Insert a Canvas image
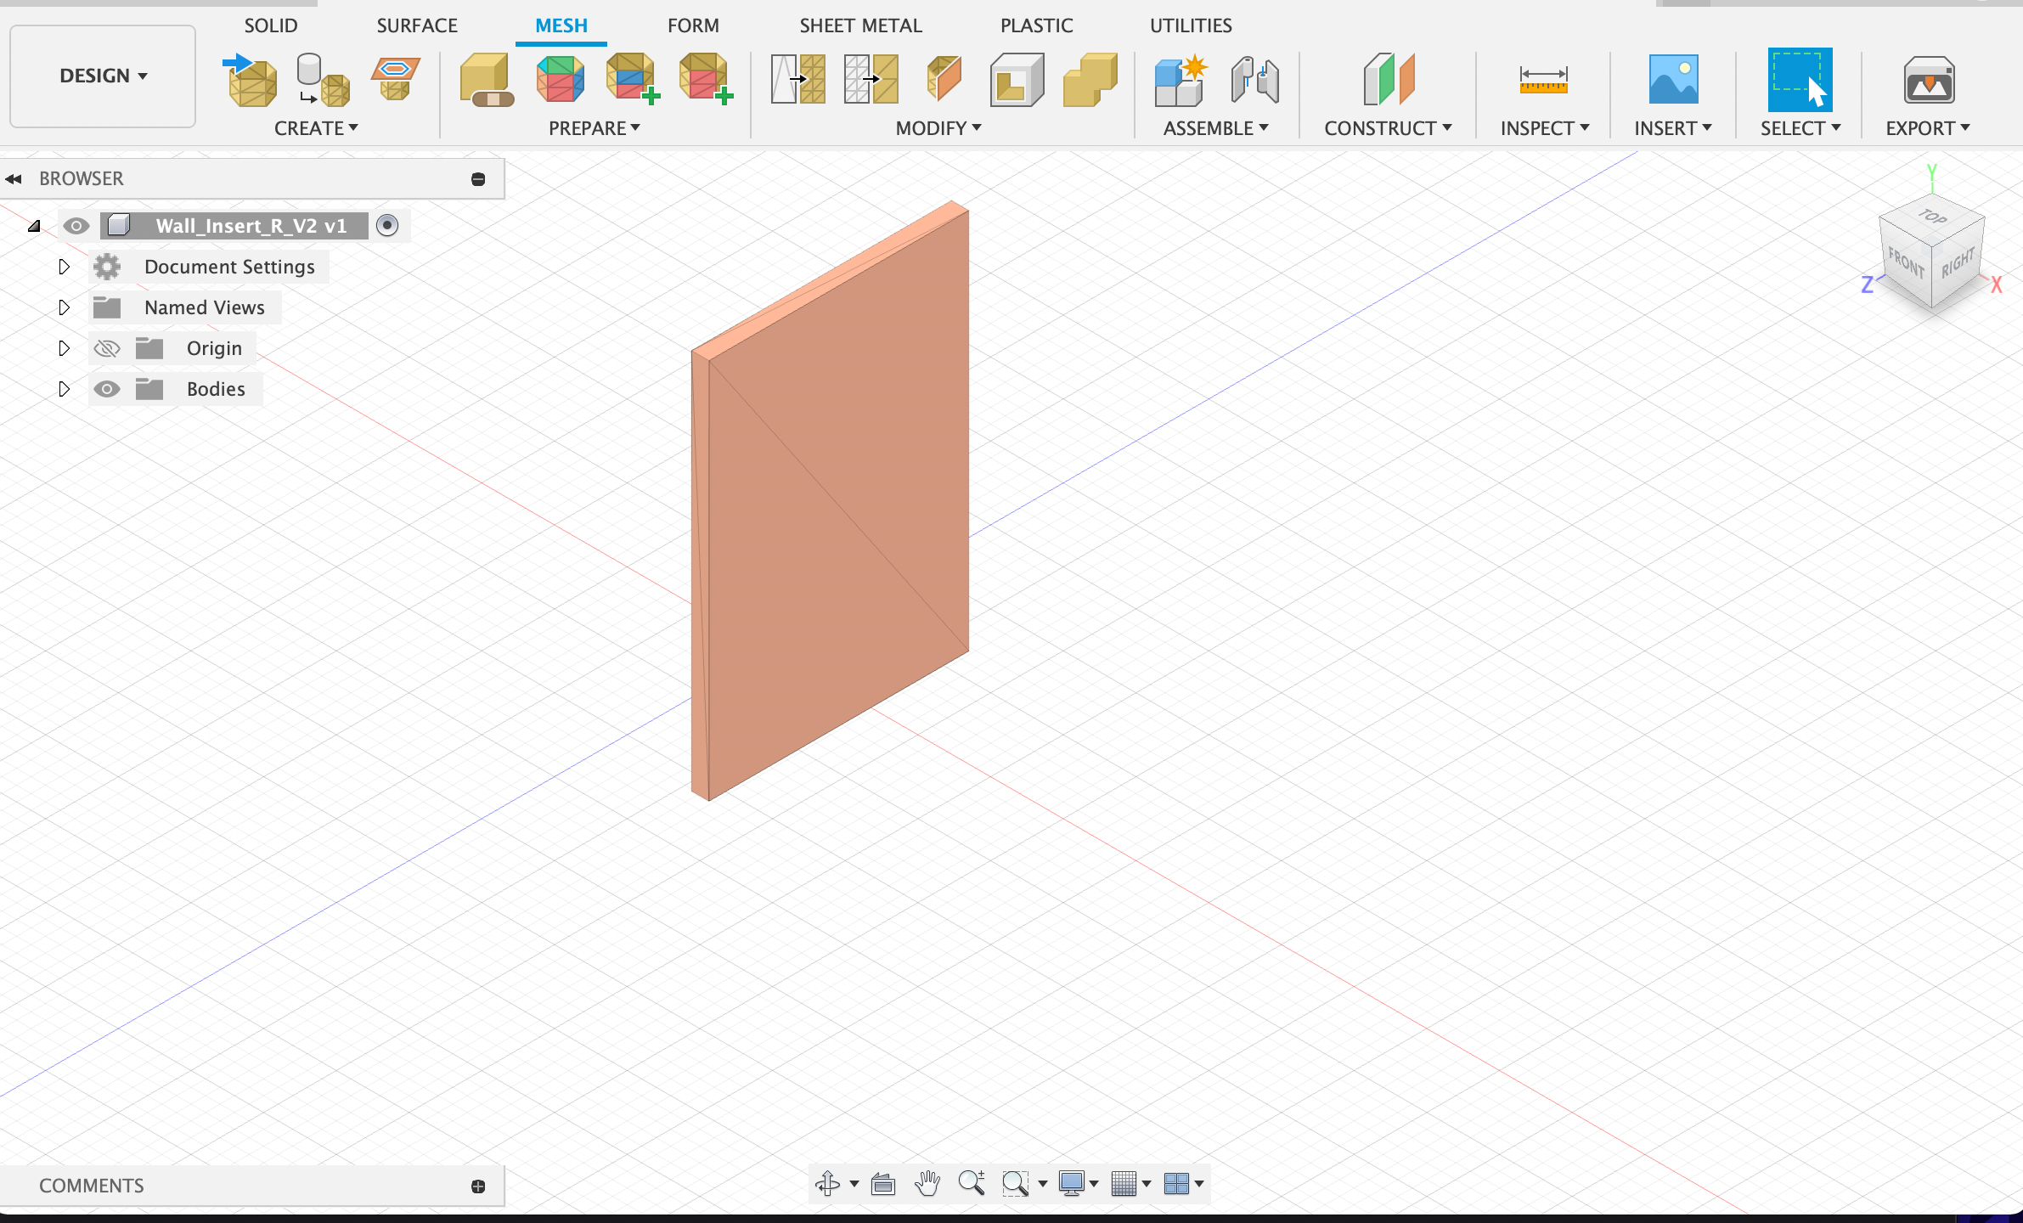The height and width of the screenshot is (1223, 2023). coord(1671,81)
